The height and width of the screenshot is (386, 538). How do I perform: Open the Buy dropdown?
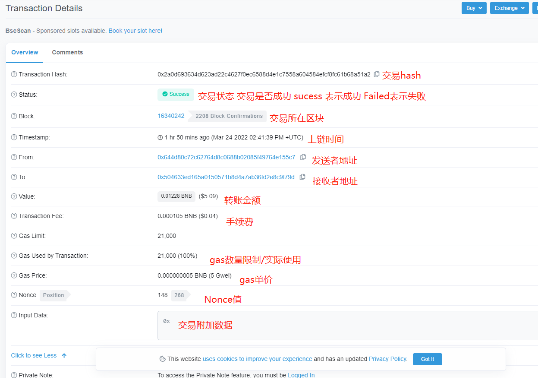(474, 8)
